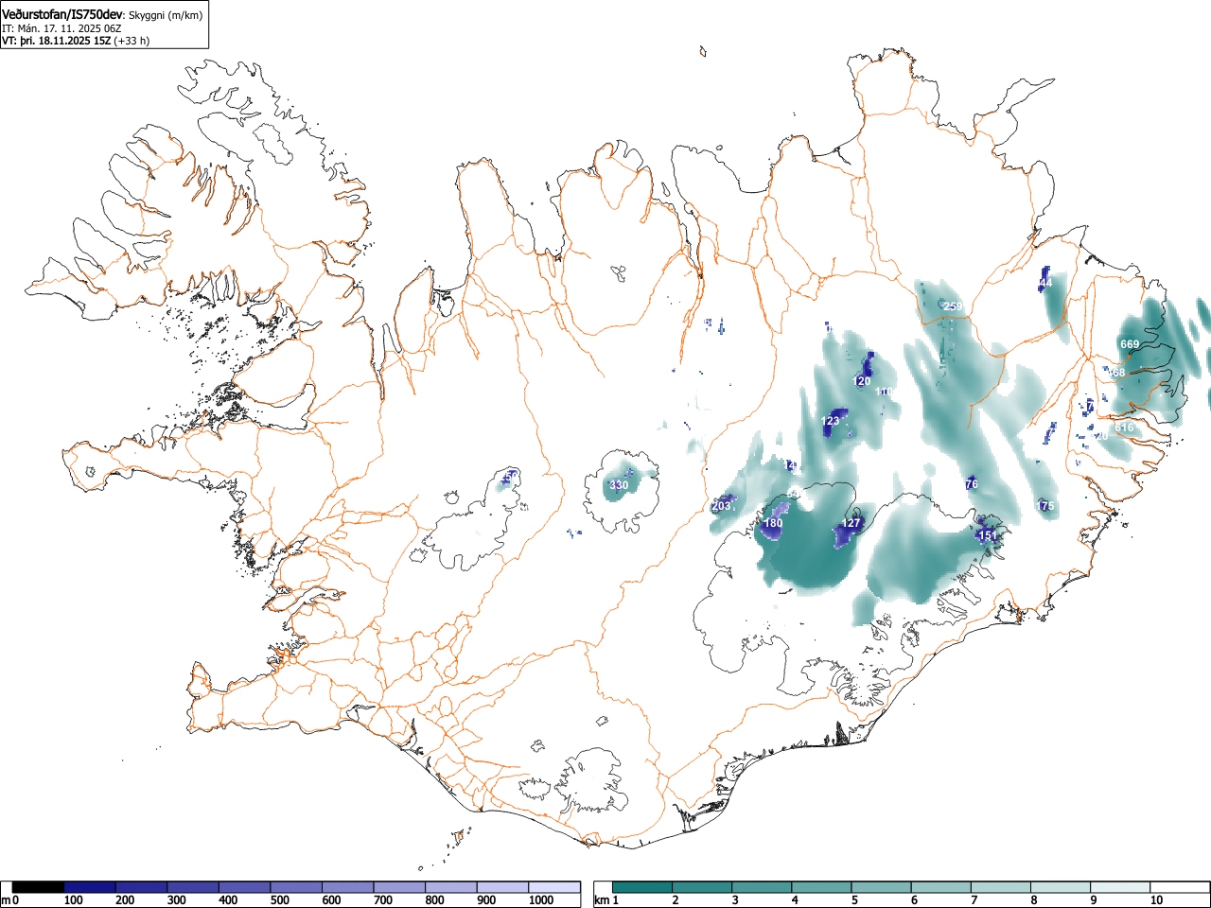
Task: Click the 259 visibility value label
Action: (953, 306)
